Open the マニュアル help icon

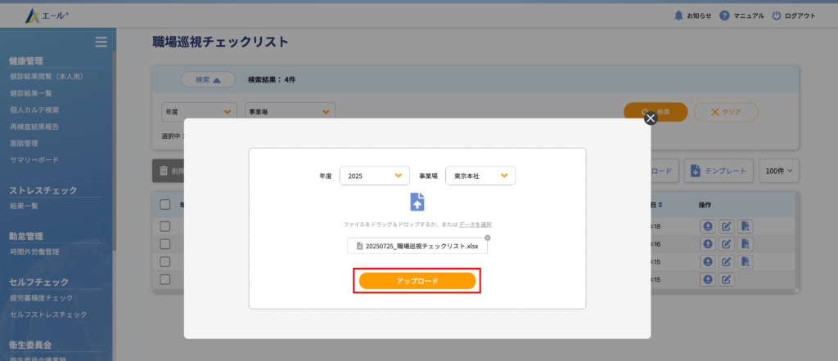(x=724, y=16)
